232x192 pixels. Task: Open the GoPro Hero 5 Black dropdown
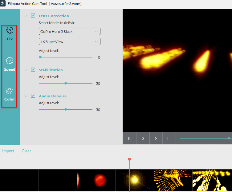pos(70,31)
